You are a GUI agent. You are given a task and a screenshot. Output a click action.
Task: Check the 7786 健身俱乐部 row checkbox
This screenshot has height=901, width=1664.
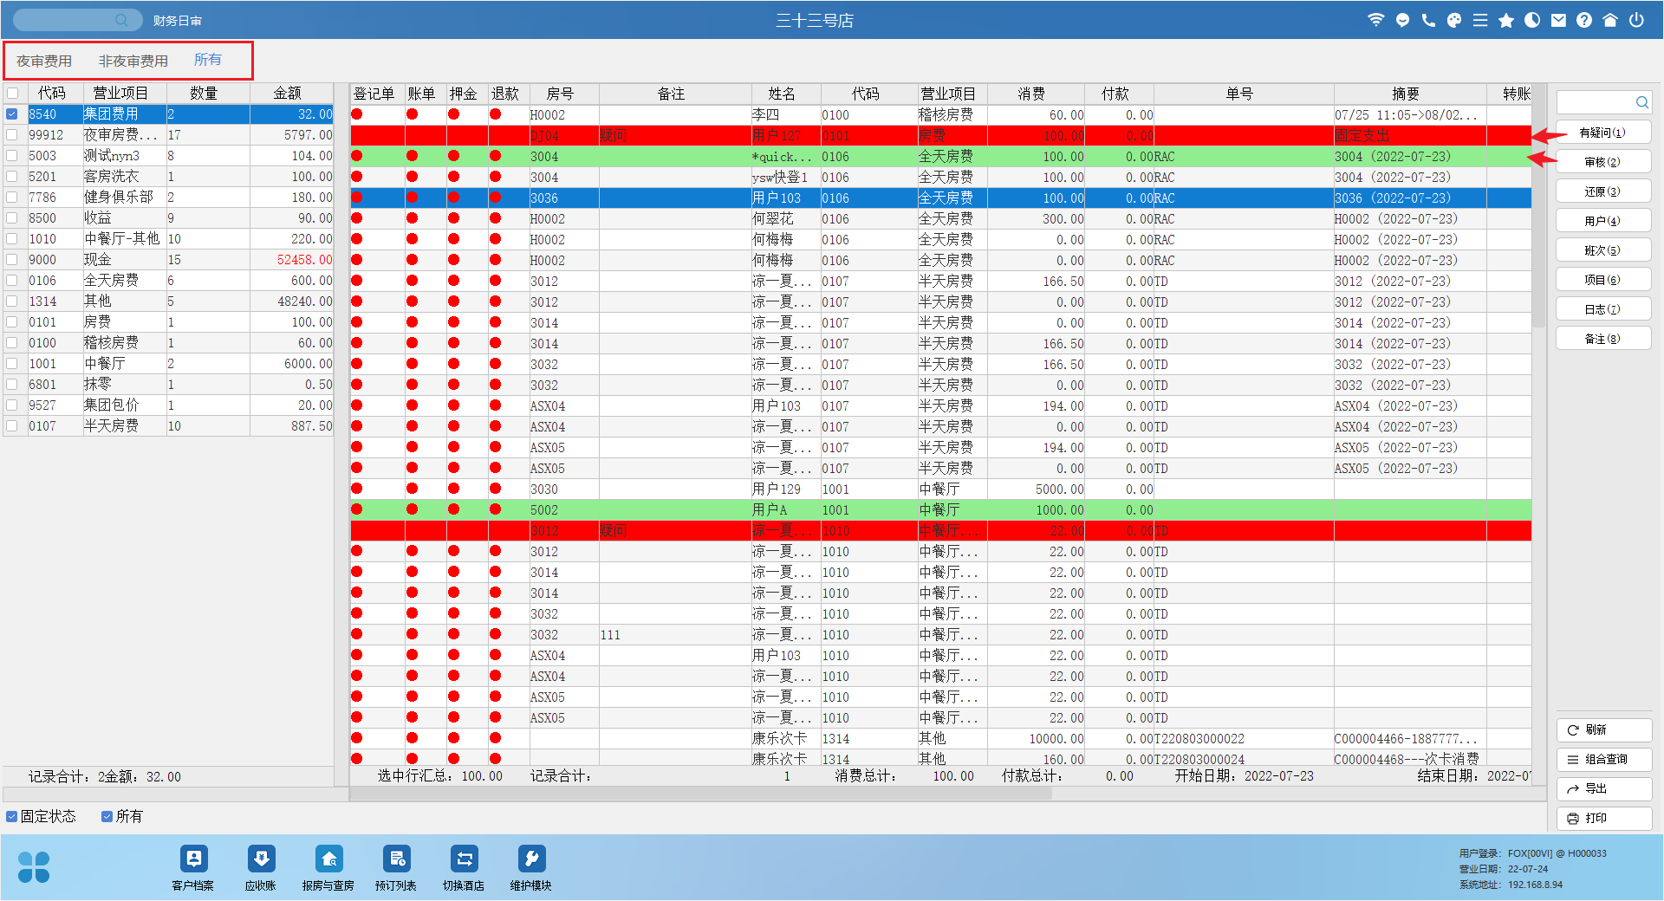pos(12,198)
